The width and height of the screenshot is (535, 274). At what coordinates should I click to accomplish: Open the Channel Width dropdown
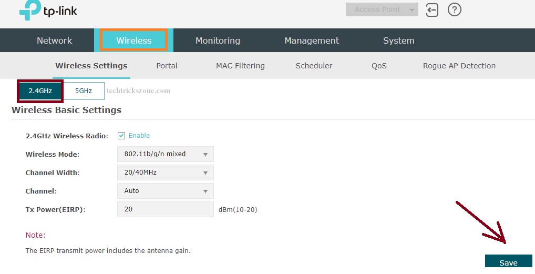coord(165,172)
